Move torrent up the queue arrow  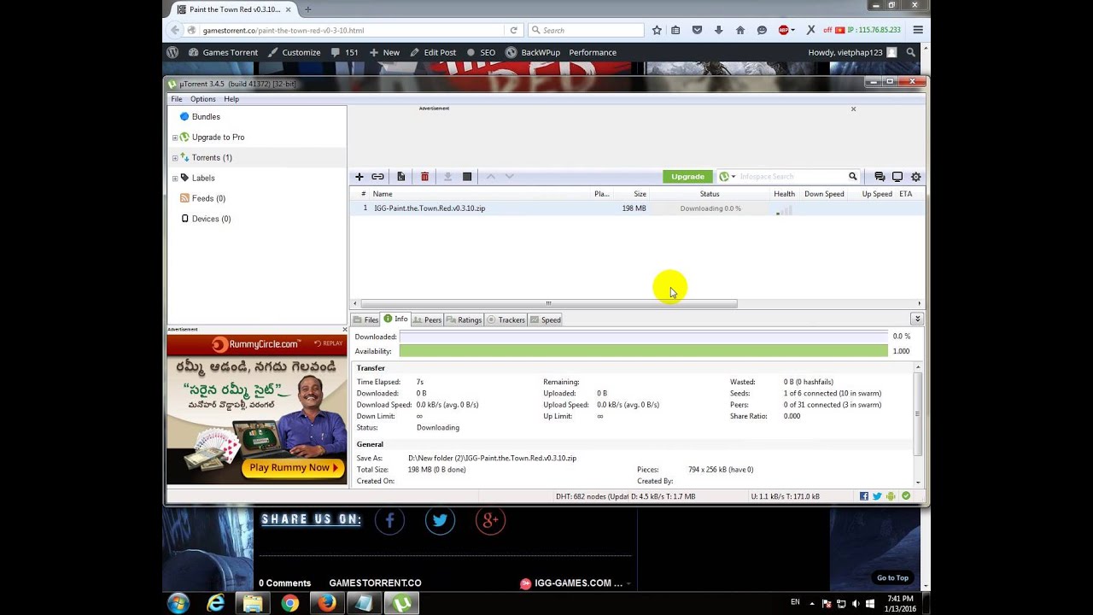(x=491, y=177)
